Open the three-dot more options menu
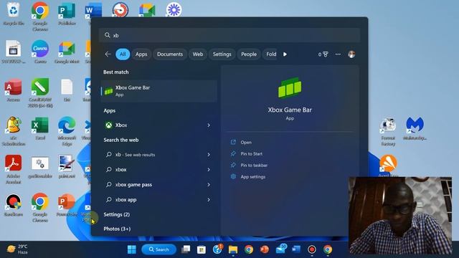This screenshot has height=258, width=459. 338,54
